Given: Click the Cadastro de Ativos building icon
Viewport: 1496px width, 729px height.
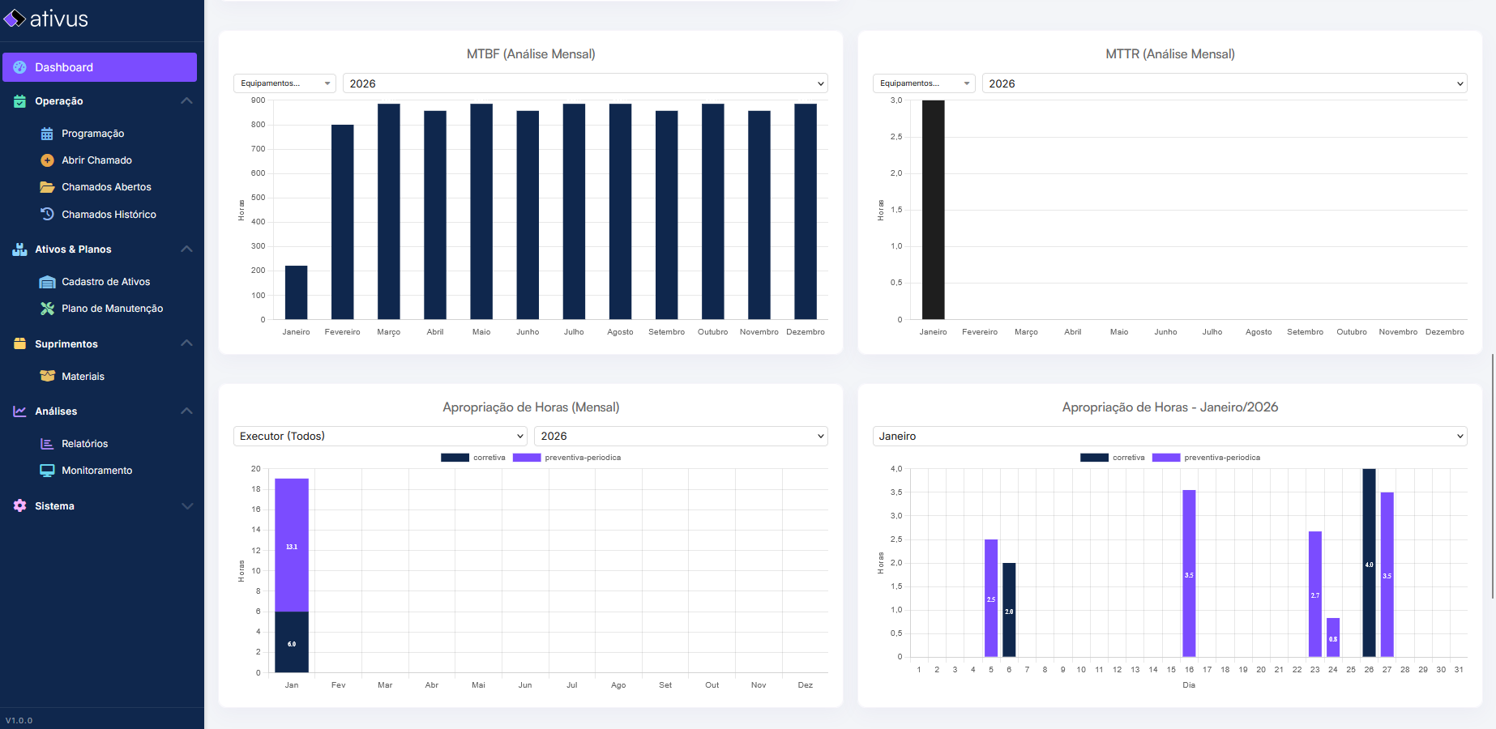Looking at the screenshot, I should click(47, 282).
